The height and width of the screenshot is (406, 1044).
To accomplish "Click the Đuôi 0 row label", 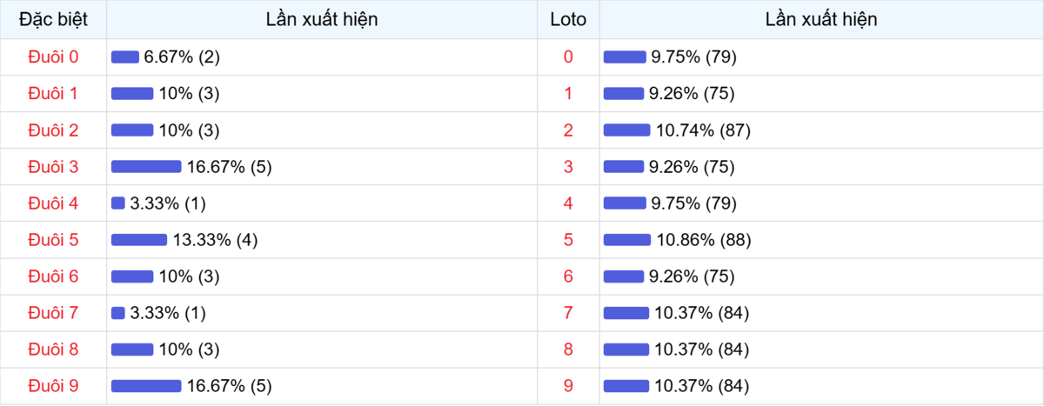I will pyautogui.click(x=53, y=57).
